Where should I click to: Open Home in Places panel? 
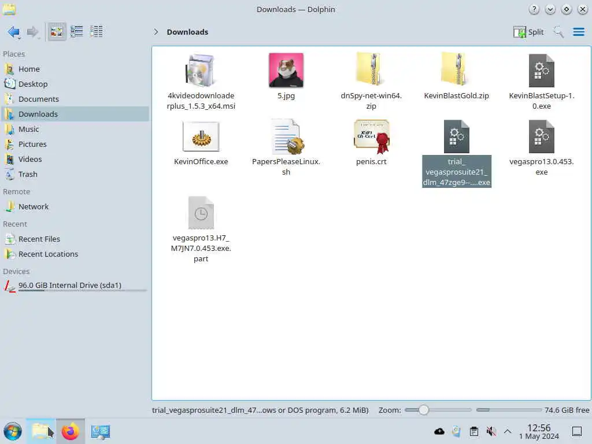pos(75,69)
